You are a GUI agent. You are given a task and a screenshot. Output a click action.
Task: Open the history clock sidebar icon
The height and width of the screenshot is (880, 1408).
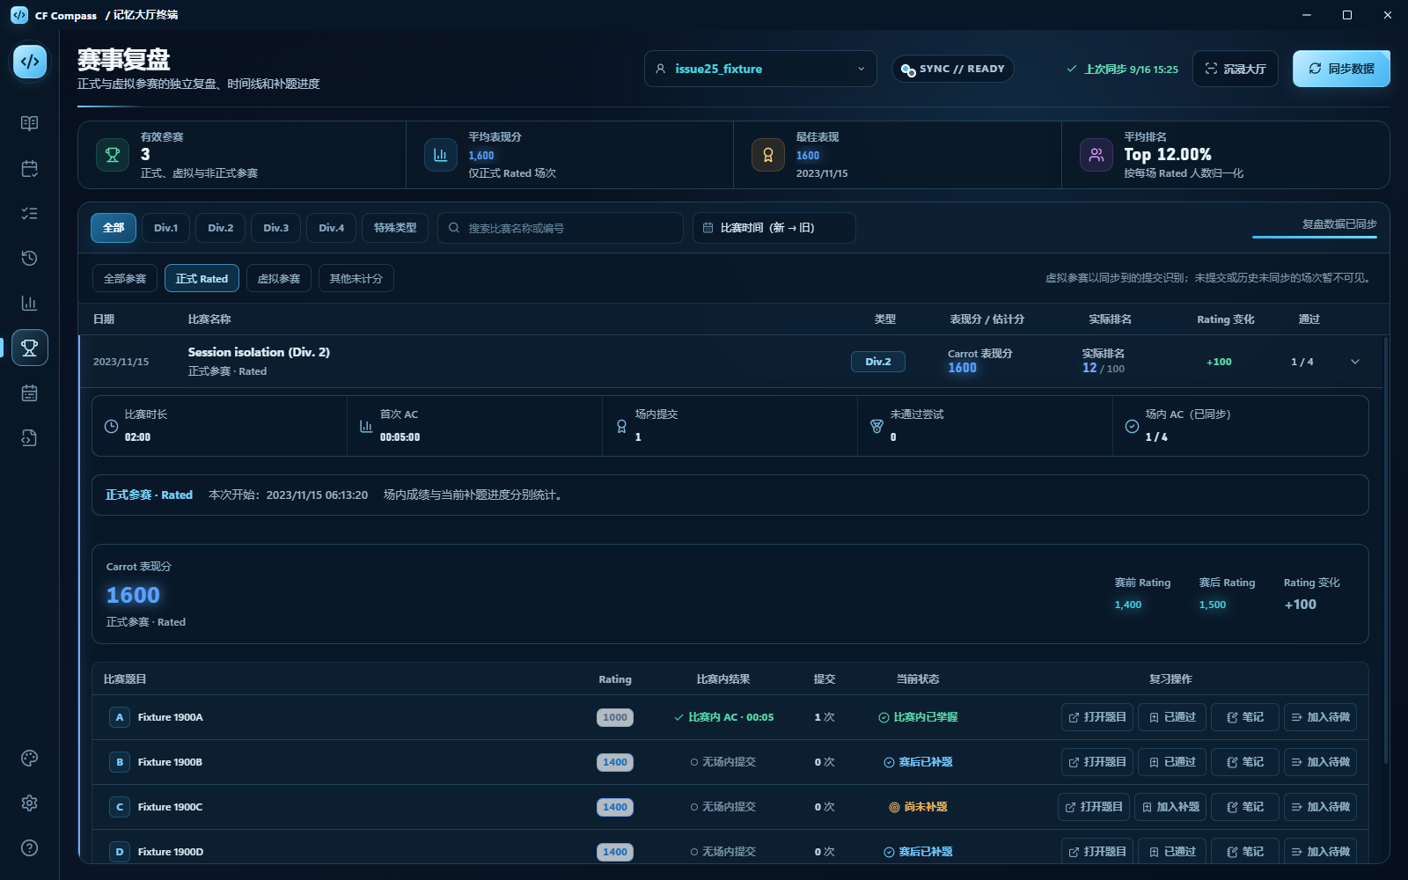[x=29, y=258]
